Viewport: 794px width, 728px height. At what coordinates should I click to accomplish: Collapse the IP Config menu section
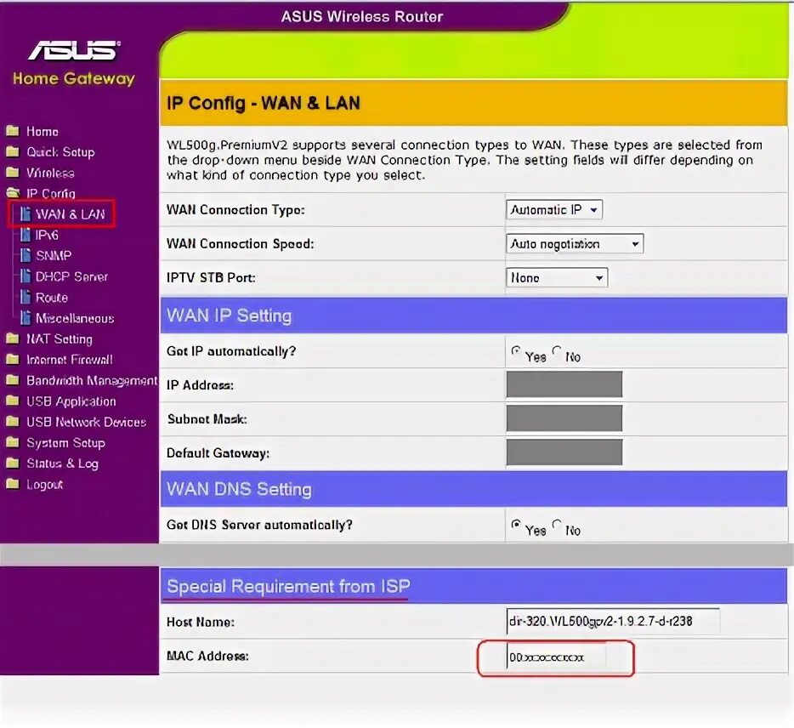[x=51, y=194]
